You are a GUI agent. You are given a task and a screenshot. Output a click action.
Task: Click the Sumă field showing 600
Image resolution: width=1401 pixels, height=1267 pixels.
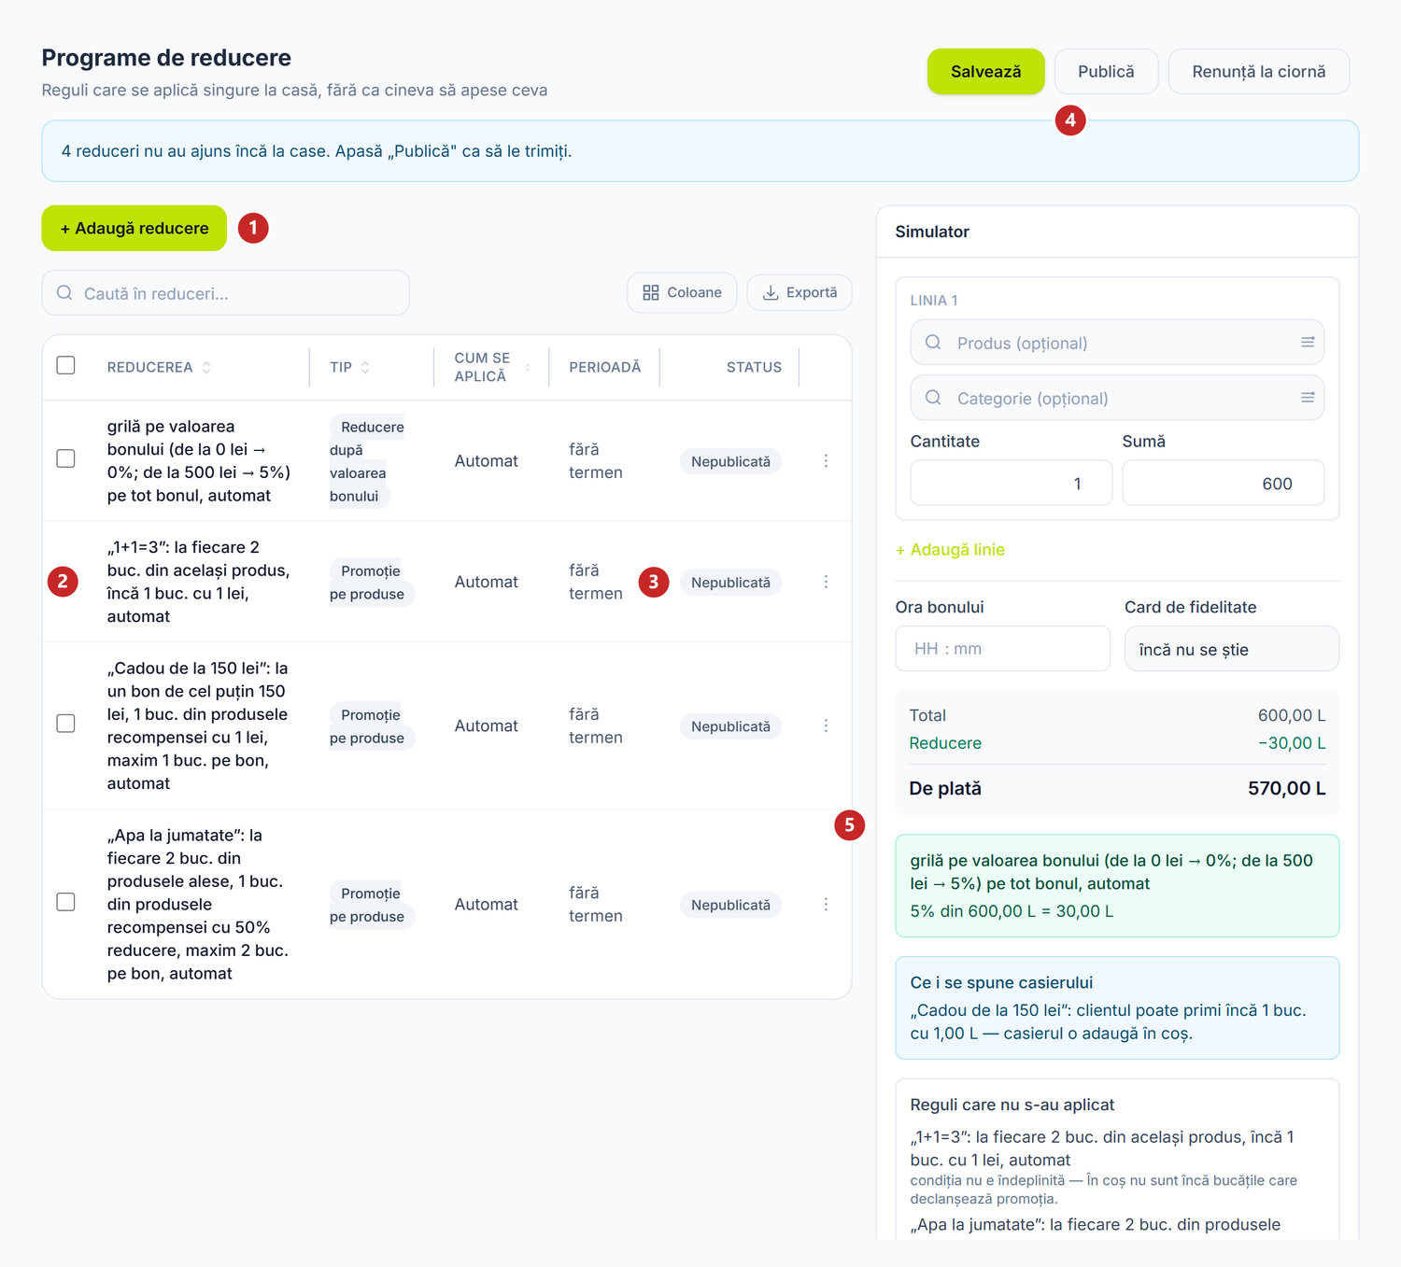(1223, 483)
